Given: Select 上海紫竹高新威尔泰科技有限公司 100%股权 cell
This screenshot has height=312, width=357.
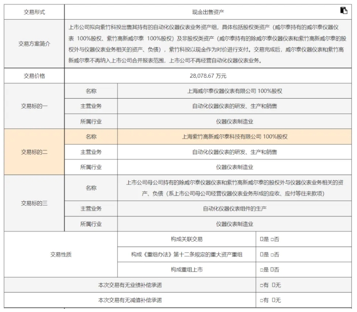Looking at the screenshot, I should (x=235, y=136).
